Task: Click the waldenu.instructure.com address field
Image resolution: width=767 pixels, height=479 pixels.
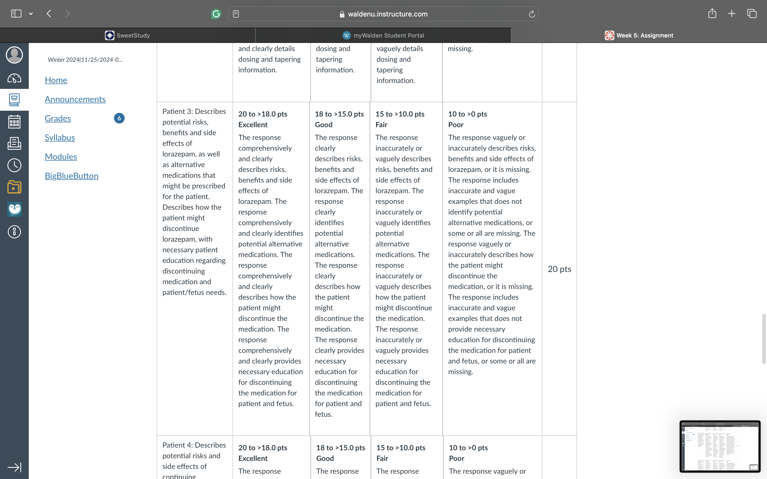Action: (x=383, y=14)
